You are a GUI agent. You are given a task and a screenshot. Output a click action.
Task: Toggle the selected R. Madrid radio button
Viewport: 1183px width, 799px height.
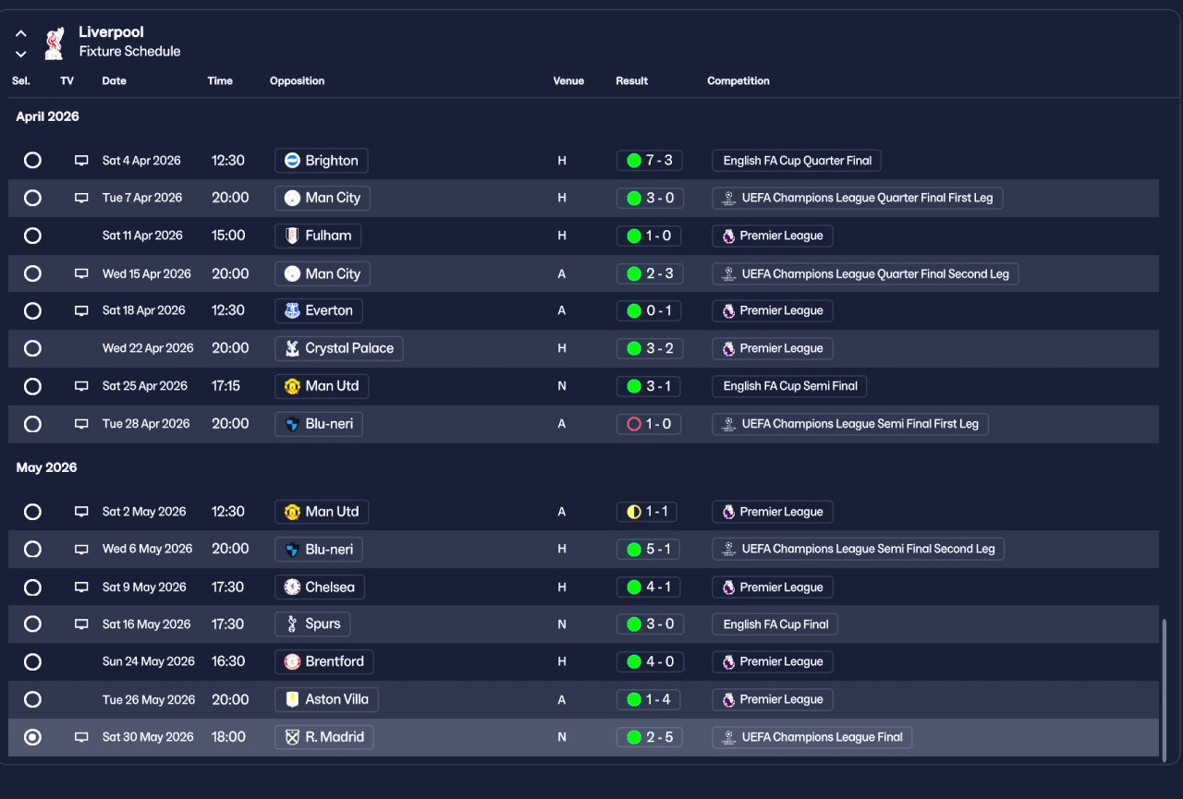32,737
